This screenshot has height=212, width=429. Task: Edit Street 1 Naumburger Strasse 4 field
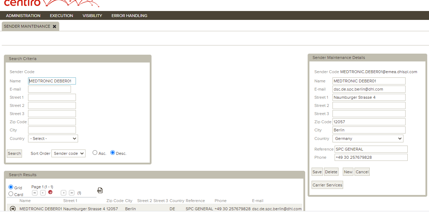click(x=369, y=97)
